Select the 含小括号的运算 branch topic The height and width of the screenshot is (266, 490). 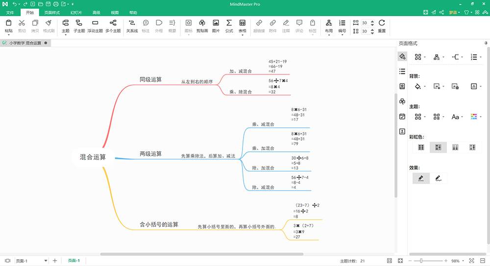pos(159,224)
